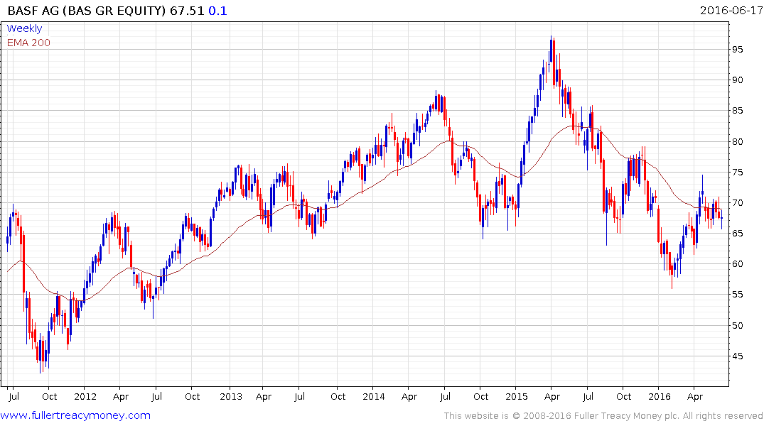
Task: Click the BASF AG chart title
Action: (87, 11)
